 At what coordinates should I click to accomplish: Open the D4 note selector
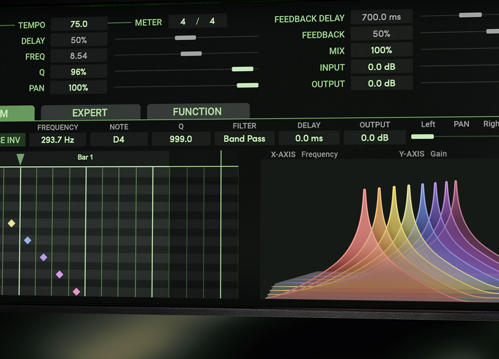point(119,139)
